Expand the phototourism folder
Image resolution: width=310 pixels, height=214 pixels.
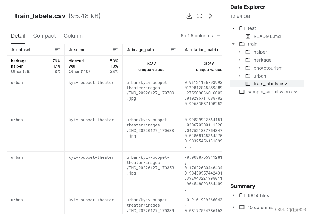pos(239,68)
